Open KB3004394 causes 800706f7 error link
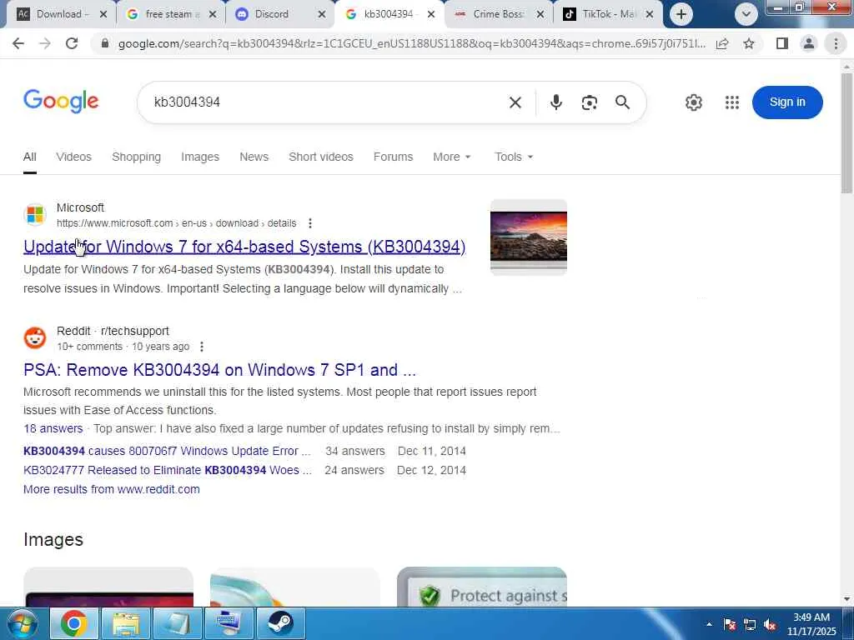The width and height of the screenshot is (854, 640). [167, 451]
